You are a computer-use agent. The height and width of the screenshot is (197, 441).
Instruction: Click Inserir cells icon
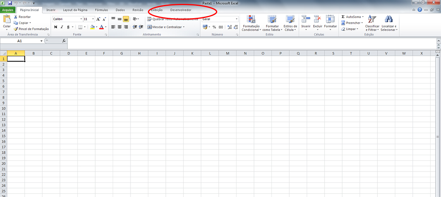(306, 23)
